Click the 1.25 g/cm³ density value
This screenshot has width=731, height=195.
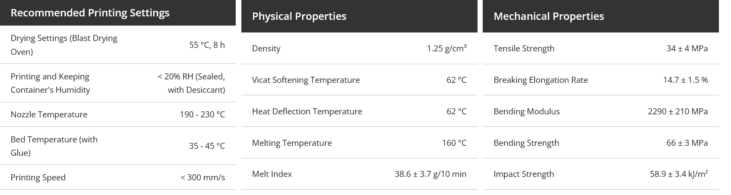point(446,48)
